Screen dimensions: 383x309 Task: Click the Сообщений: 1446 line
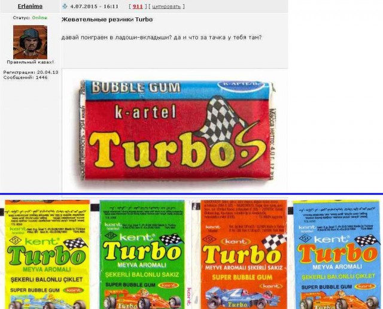[25, 77]
